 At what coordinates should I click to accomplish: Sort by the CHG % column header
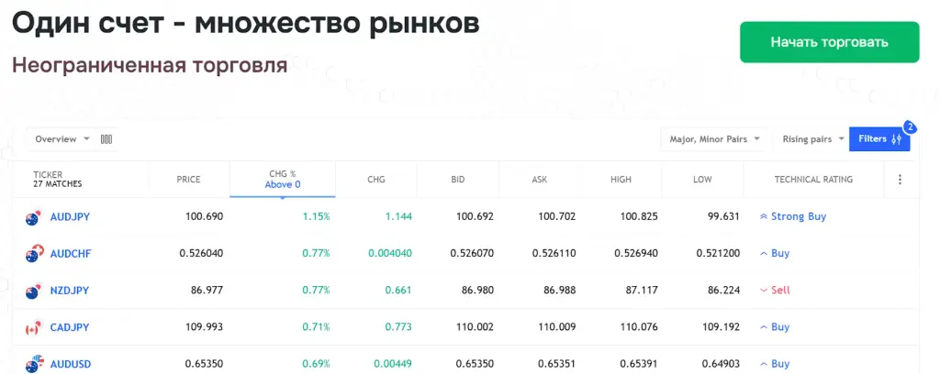pos(283,179)
